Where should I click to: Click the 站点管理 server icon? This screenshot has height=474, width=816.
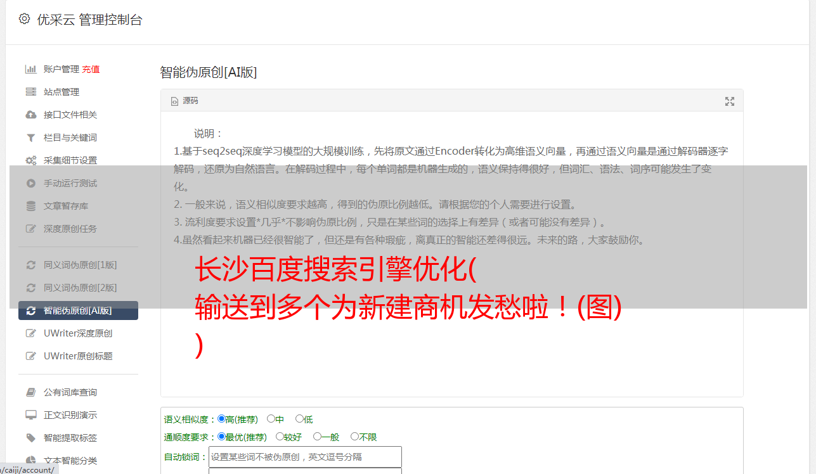[30, 92]
